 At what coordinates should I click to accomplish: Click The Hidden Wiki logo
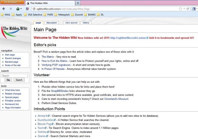click(15, 33)
